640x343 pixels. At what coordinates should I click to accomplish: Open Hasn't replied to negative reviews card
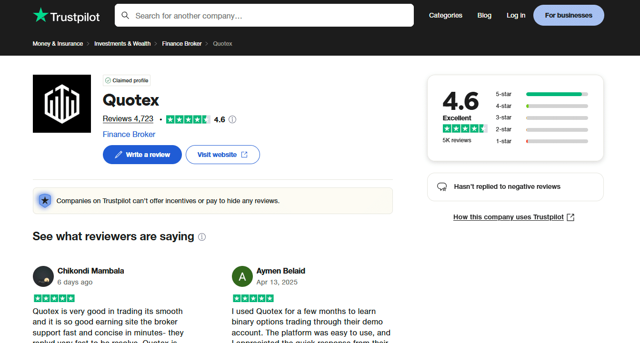point(515,187)
